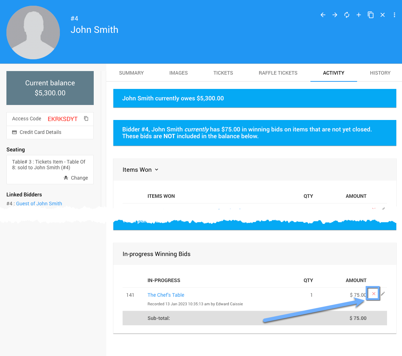Copy the access code EKRKSDYT

(86, 119)
